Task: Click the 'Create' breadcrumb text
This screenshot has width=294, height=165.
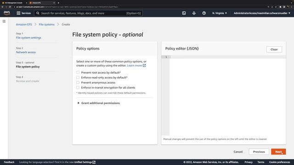Action: 66,24
